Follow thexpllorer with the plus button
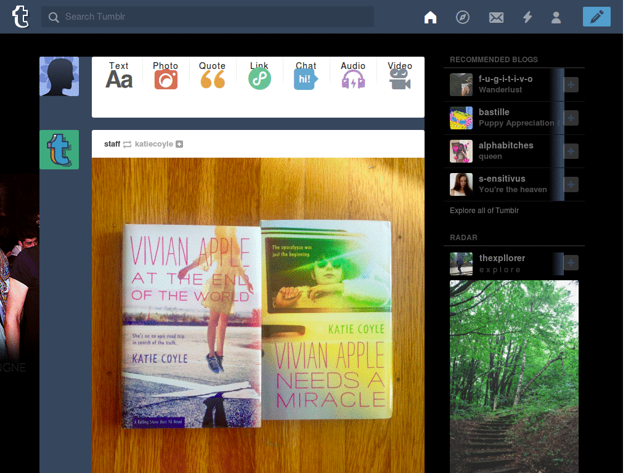631x473 pixels. (571, 262)
